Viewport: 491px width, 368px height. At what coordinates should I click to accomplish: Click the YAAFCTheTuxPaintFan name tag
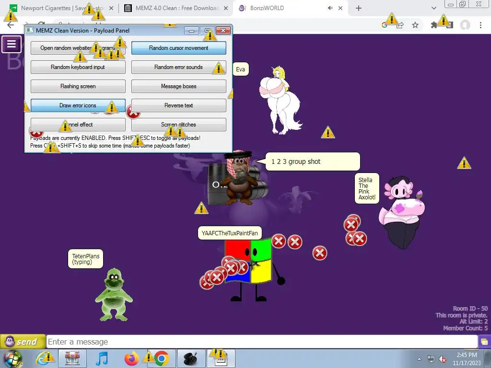[x=230, y=233]
